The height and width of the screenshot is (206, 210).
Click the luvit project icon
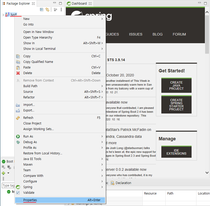(7, 14)
